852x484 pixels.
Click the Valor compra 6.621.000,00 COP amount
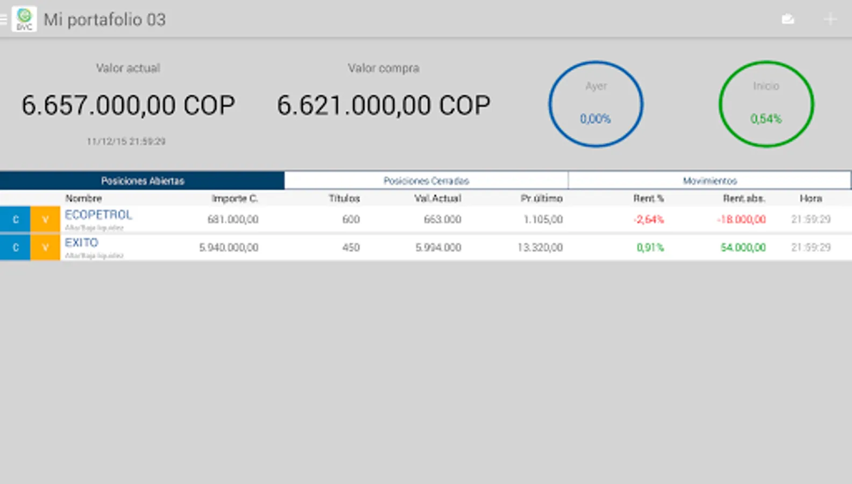[x=384, y=105]
